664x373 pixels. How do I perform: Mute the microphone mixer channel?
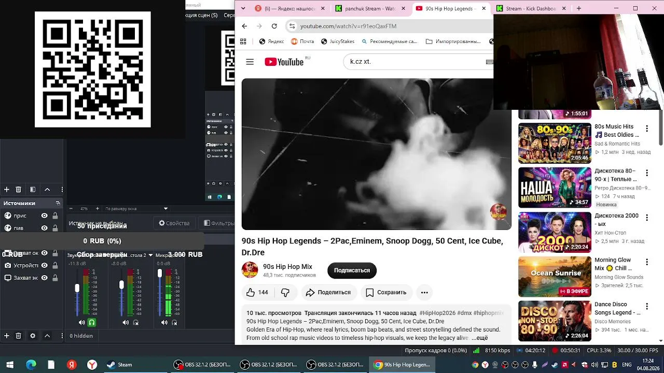point(164,322)
